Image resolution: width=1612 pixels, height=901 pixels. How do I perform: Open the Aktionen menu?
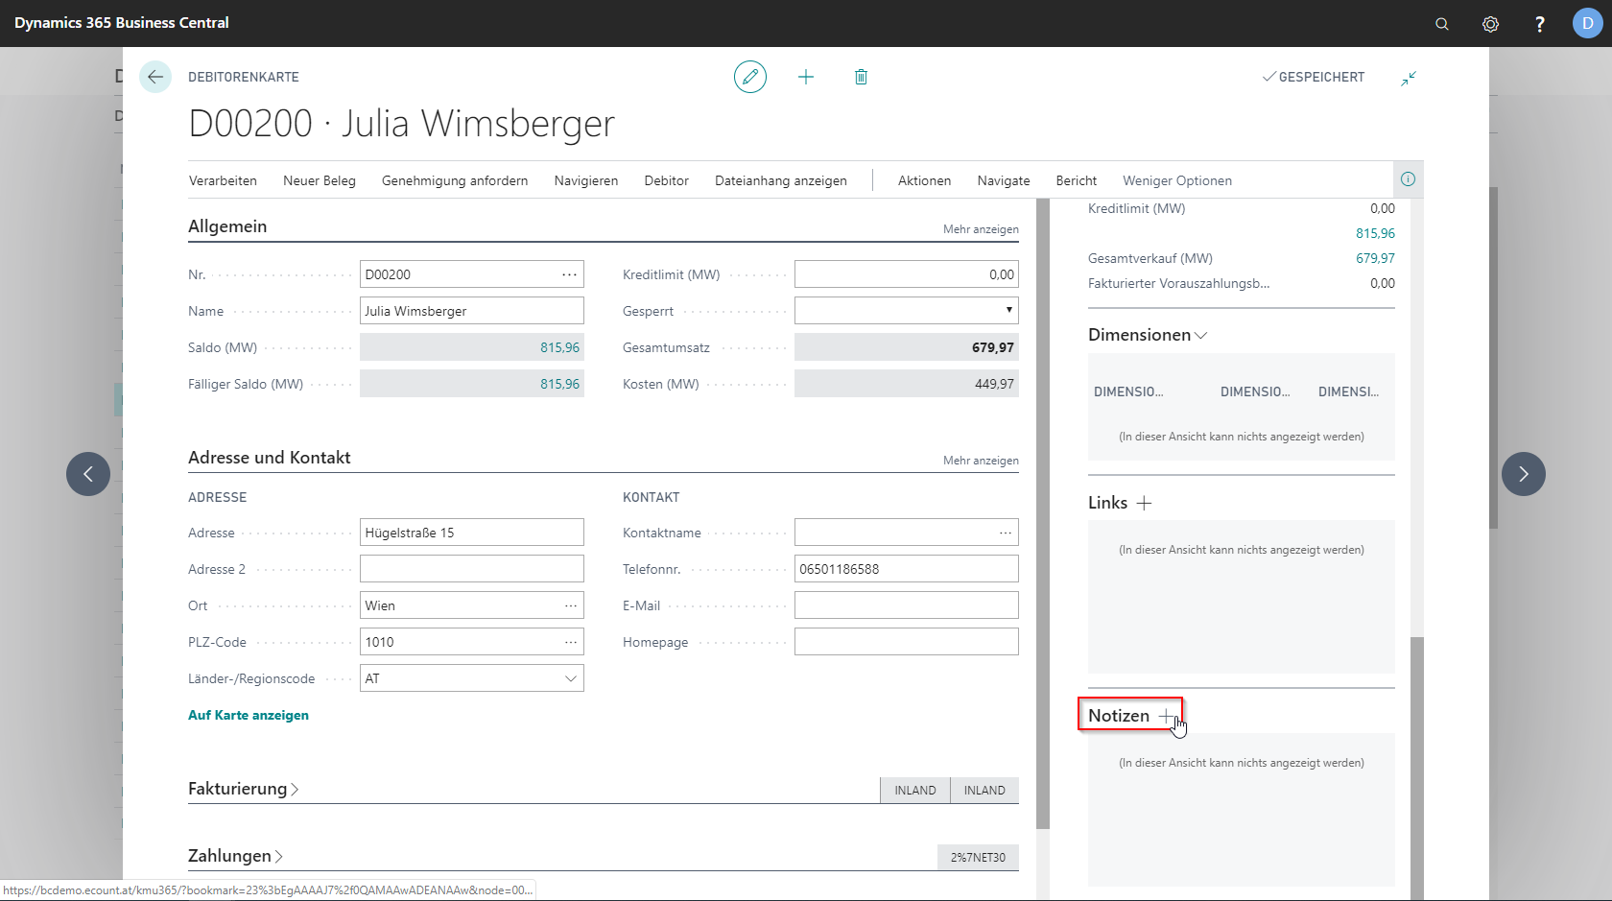tap(925, 180)
